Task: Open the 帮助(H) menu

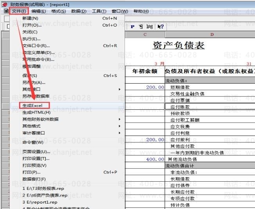Action: point(141,11)
